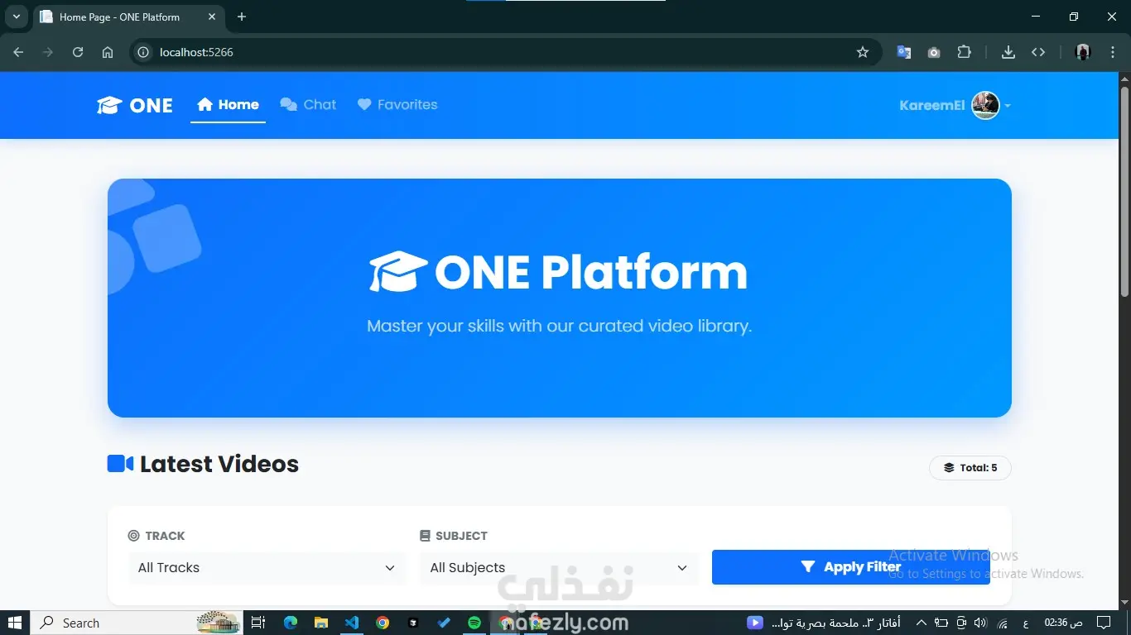Click the Latest Videos heading text
Image resolution: width=1131 pixels, height=635 pixels.
(219, 464)
